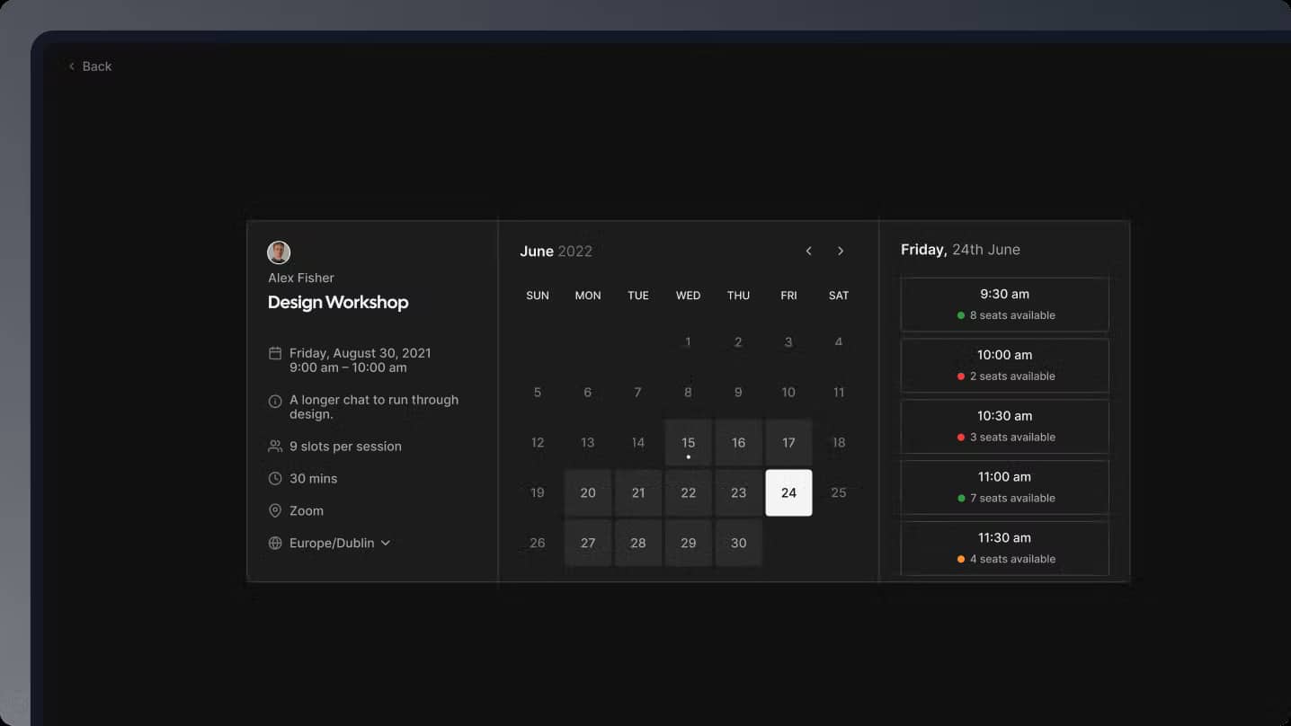Click the info icon beside description
The width and height of the screenshot is (1291, 726).
[275, 401]
